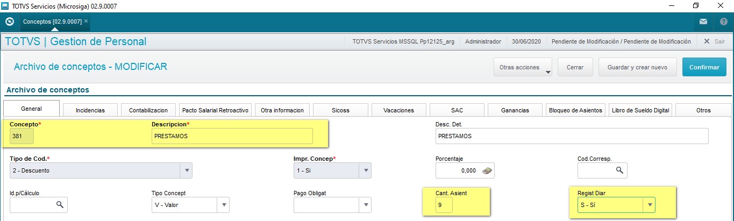The height and width of the screenshot is (221, 734).
Task: Click the Descripcion field PRESTAMOS
Action: pyautogui.click(x=232, y=136)
